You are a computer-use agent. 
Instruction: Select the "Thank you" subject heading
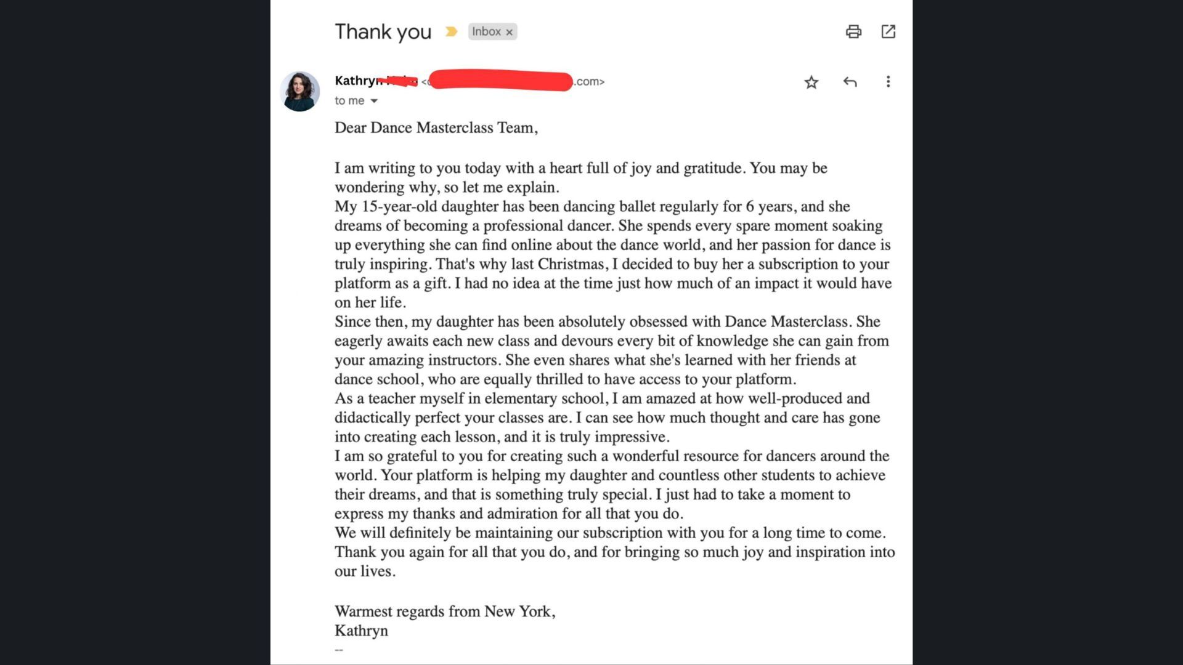[x=383, y=31]
